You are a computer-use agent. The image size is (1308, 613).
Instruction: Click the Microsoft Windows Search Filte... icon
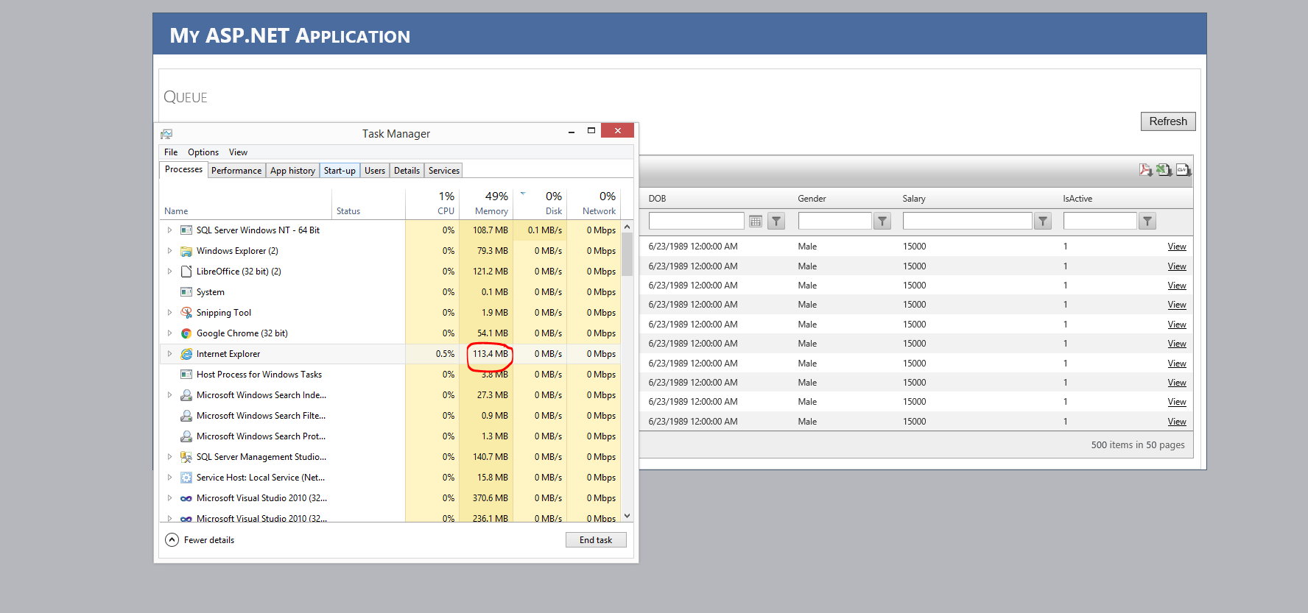click(186, 416)
